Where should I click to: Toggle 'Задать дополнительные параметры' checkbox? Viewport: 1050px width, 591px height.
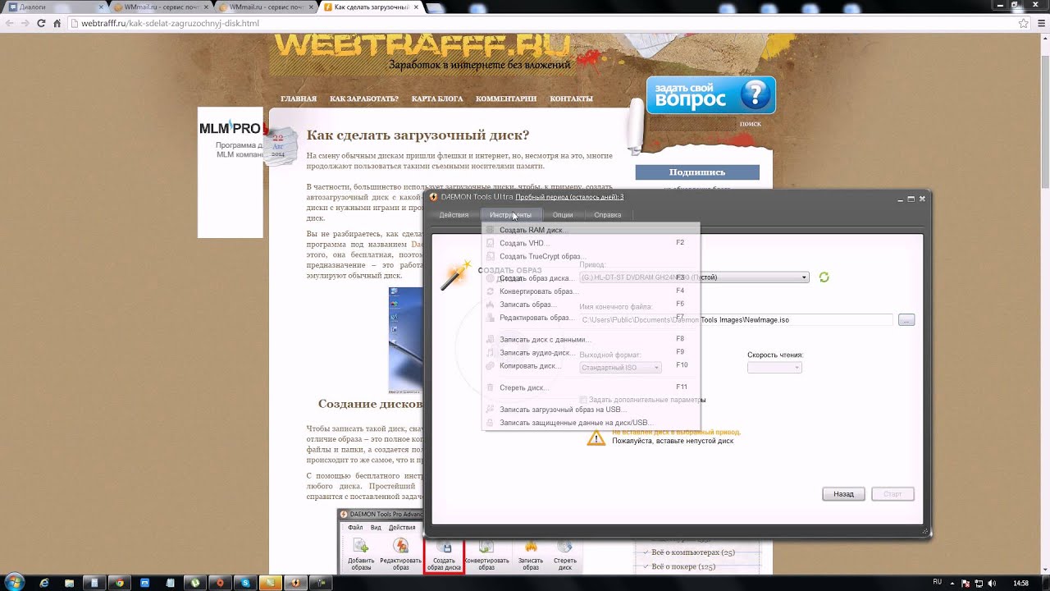click(583, 400)
